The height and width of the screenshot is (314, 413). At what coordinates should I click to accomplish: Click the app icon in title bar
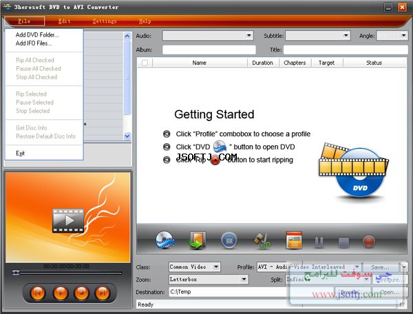point(7,7)
